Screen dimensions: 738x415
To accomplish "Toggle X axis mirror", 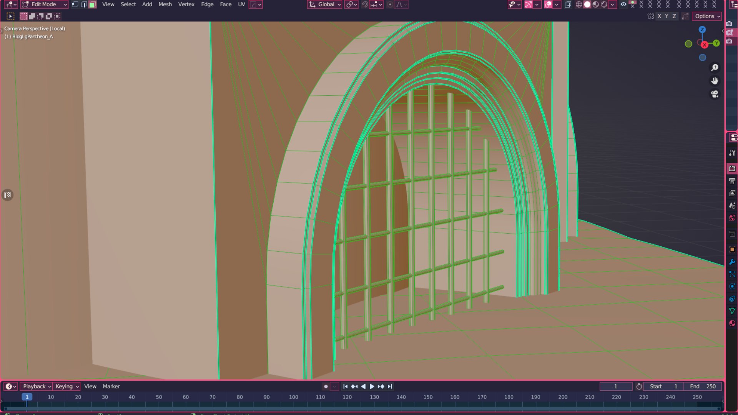I will tap(660, 16).
